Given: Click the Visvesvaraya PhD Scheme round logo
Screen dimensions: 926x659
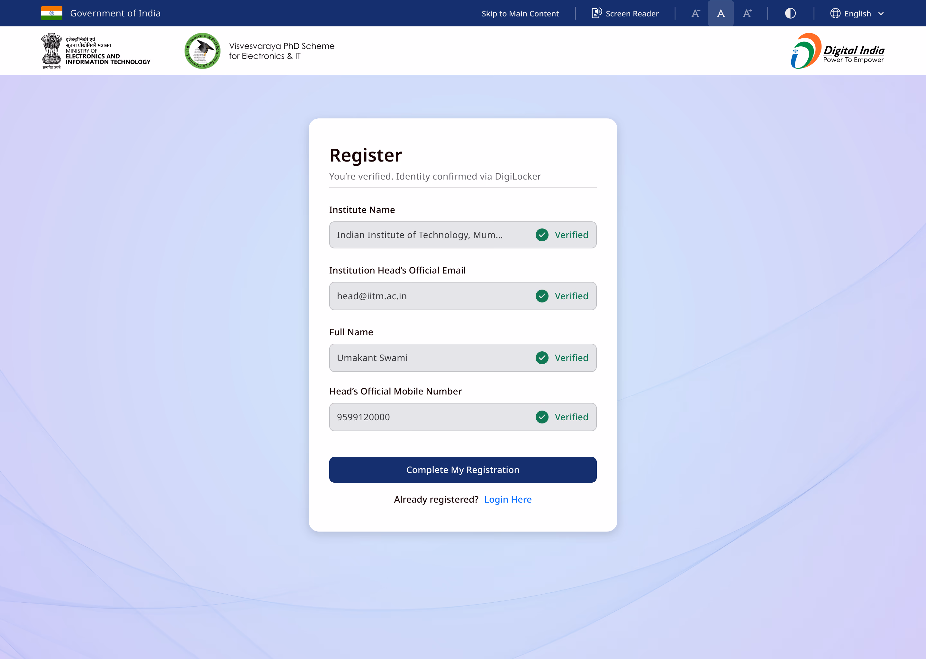Looking at the screenshot, I should coord(202,51).
